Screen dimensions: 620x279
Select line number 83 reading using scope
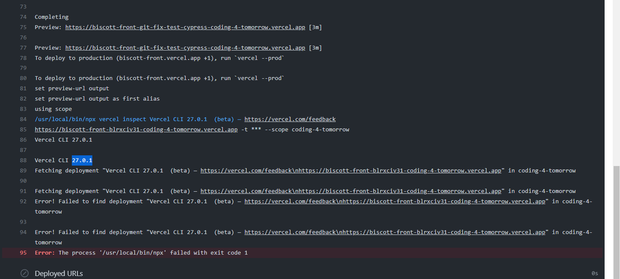point(23,109)
